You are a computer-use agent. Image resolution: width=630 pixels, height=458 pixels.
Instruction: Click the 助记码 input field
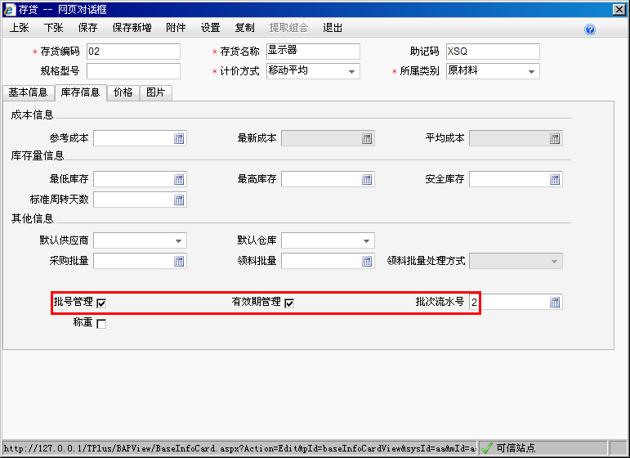[493, 52]
